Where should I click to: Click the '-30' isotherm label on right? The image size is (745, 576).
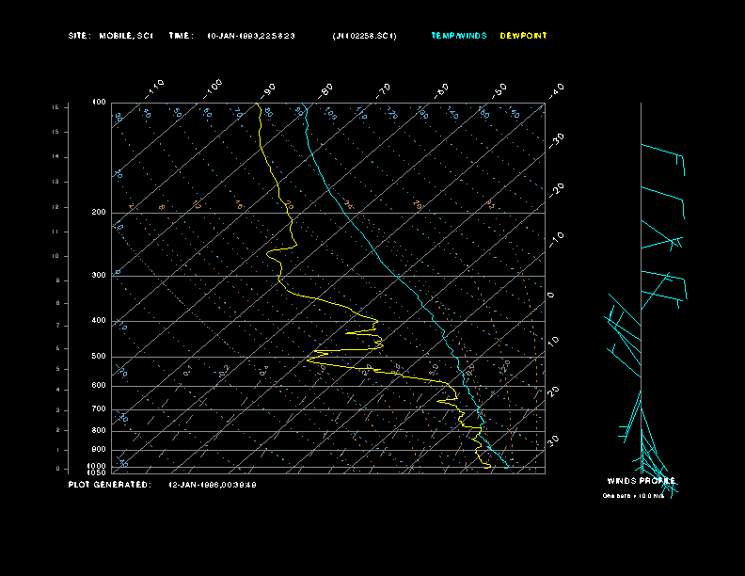tap(556, 140)
